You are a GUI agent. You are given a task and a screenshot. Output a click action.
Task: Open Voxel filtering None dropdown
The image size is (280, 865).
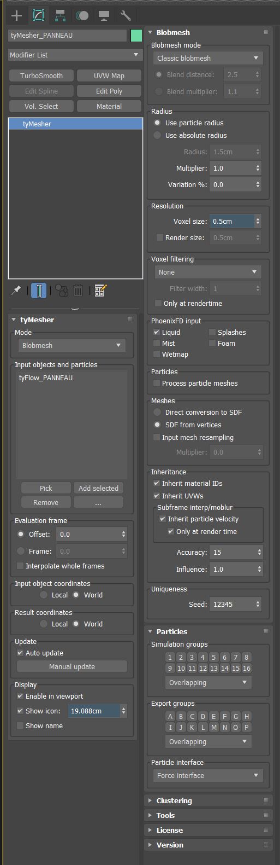tap(207, 272)
